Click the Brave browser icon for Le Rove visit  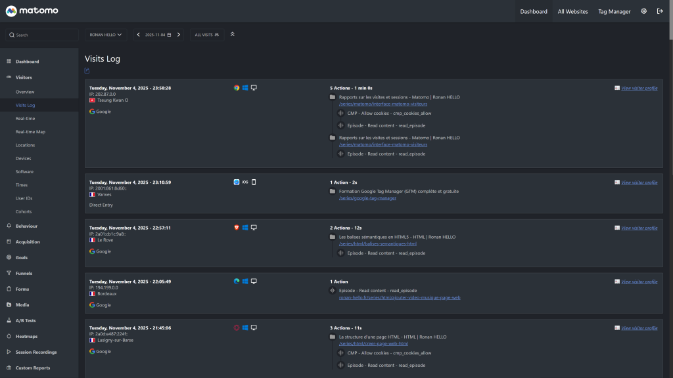click(x=237, y=227)
